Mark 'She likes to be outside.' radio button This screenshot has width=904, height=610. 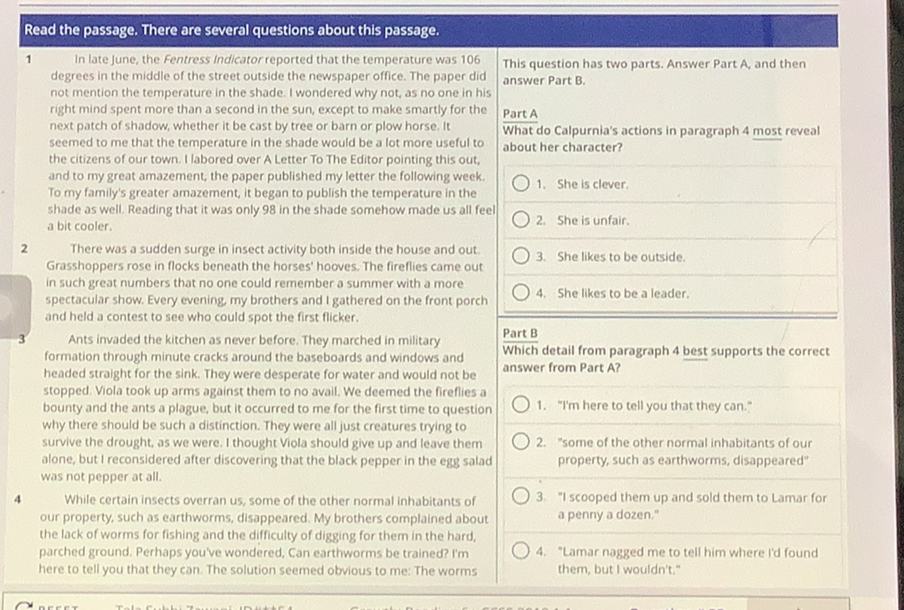pyautogui.click(x=520, y=256)
